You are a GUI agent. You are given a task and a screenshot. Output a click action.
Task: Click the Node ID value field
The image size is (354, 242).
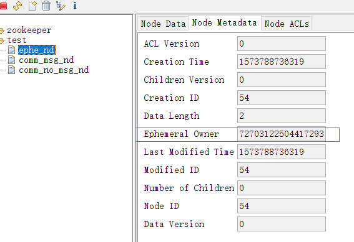click(282, 206)
